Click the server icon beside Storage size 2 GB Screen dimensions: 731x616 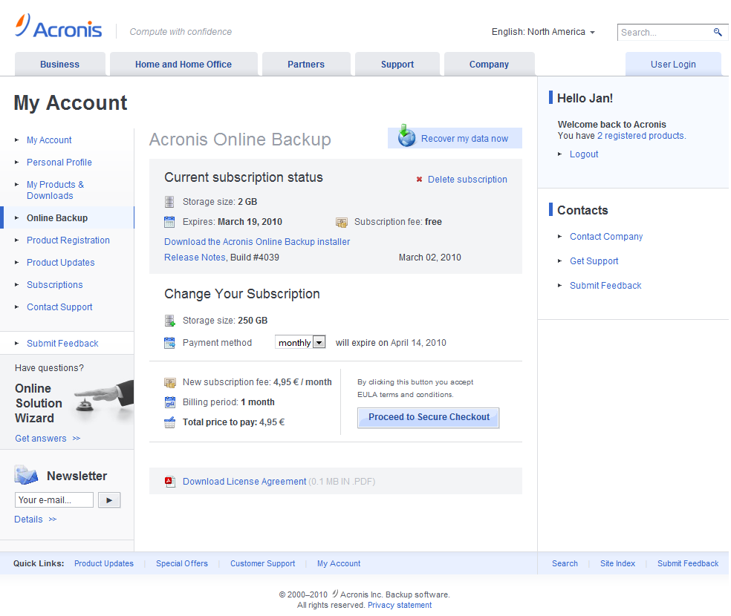[x=169, y=202]
